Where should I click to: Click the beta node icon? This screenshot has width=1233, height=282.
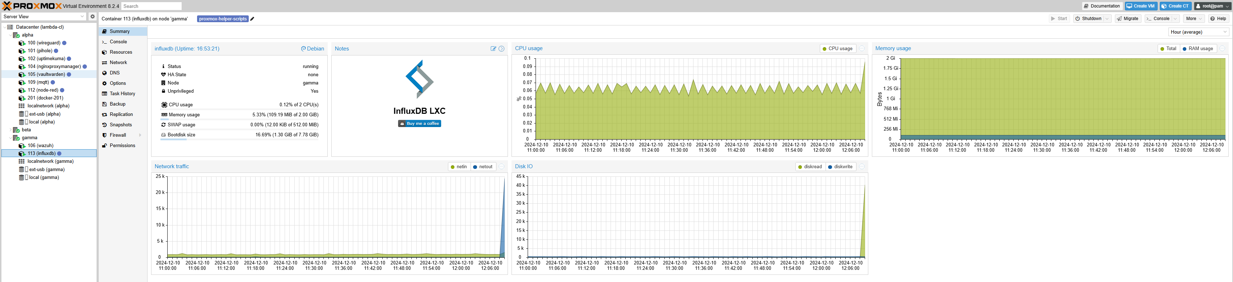click(16, 130)
